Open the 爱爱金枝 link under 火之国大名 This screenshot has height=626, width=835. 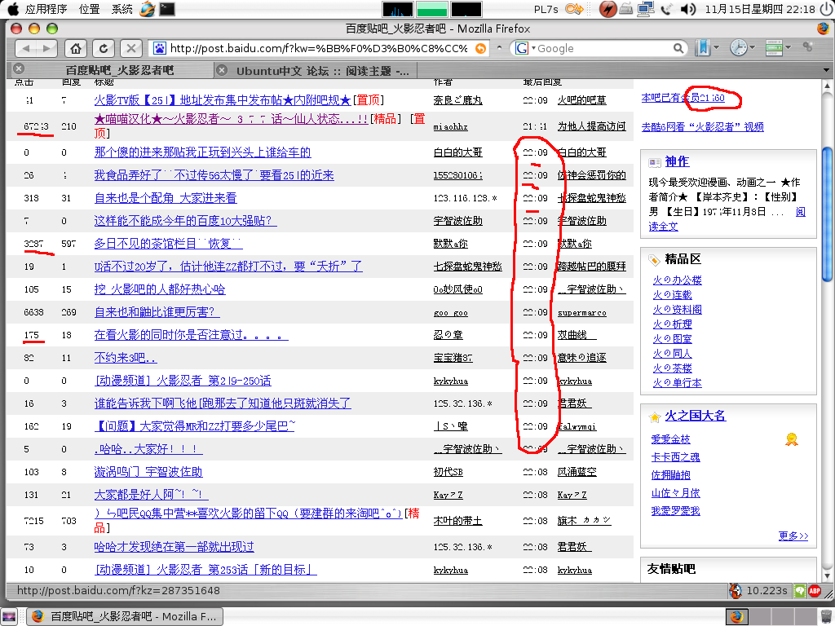(670, 439)
